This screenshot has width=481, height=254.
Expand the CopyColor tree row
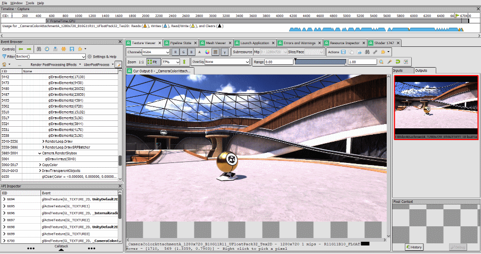pyautogui.click(x=40, y=165)
